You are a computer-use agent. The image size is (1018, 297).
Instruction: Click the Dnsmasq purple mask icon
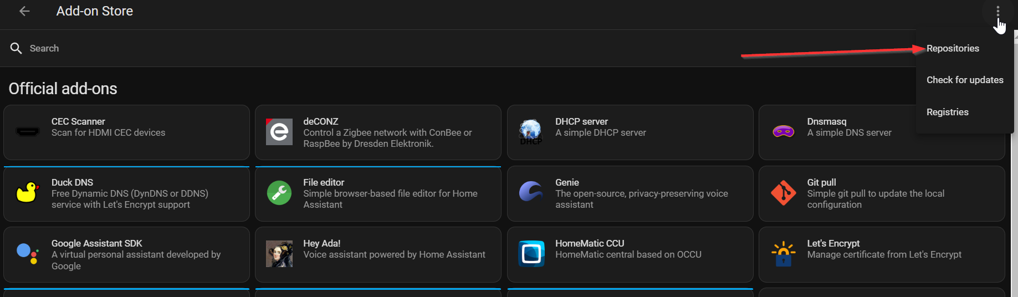coord(783,132)
